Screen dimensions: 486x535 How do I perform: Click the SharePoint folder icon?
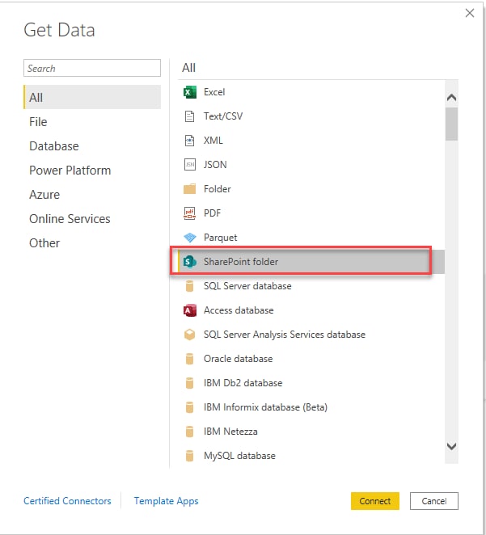click(x=190, y=262)
